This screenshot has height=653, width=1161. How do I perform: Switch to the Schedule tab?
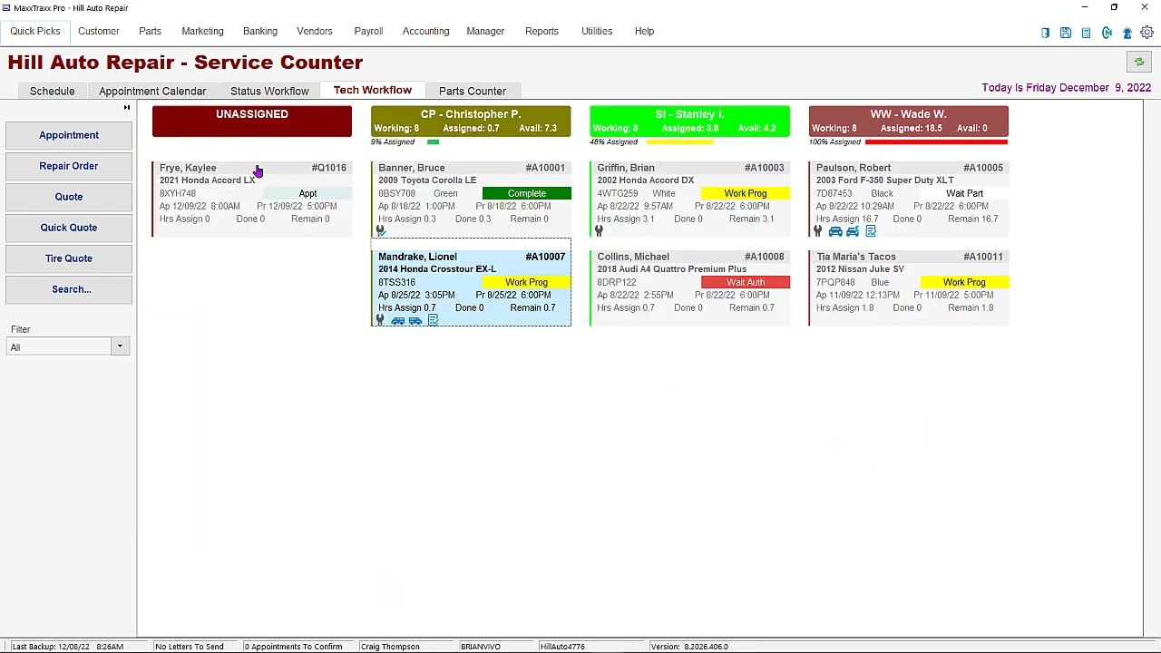click(x=52, y=91)
